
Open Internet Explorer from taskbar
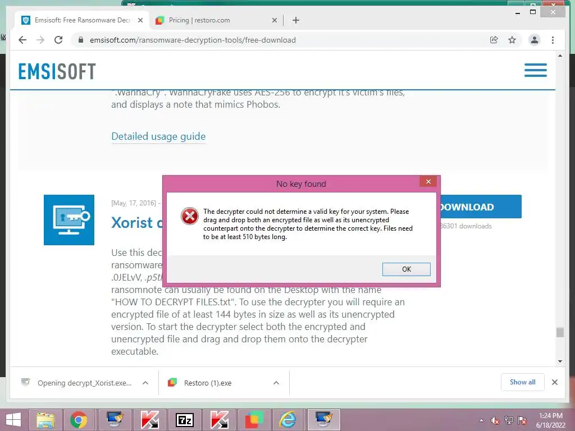(288, 420)
